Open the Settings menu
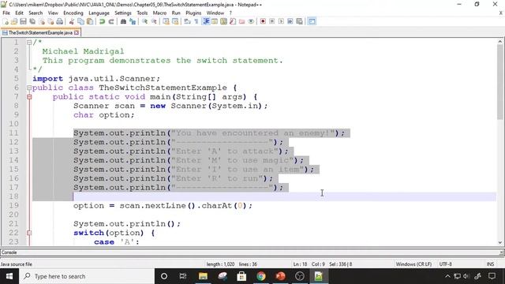The width and height of the screenshot is (505, 284). click(x=123, y=13)
